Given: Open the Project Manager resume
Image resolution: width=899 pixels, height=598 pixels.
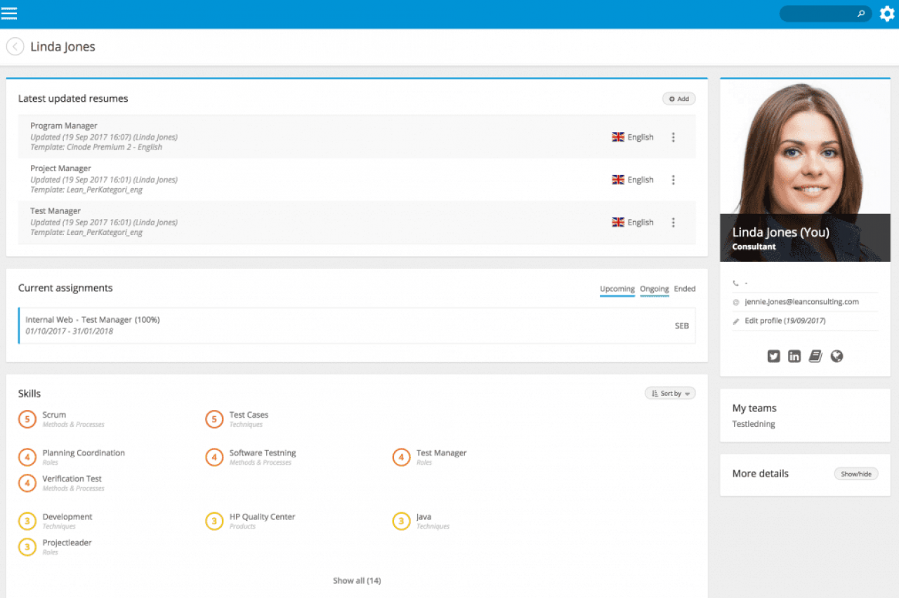Looking at the screenshot, I should point(60,168).
